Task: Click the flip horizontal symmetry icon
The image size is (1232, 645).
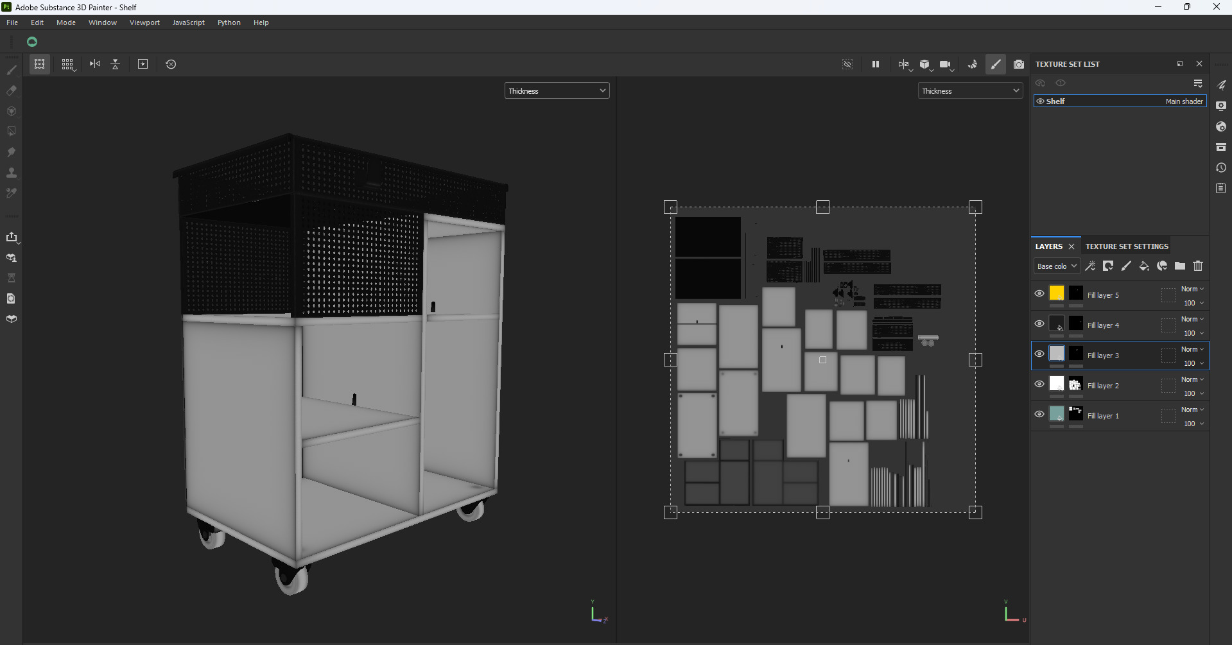Action: pos(95,64)
